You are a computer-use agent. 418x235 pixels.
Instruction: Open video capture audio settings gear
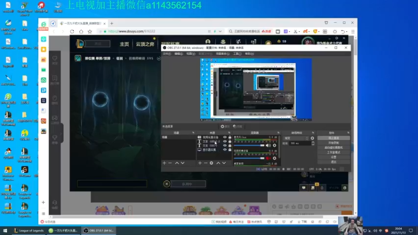[x=275, y=158]
